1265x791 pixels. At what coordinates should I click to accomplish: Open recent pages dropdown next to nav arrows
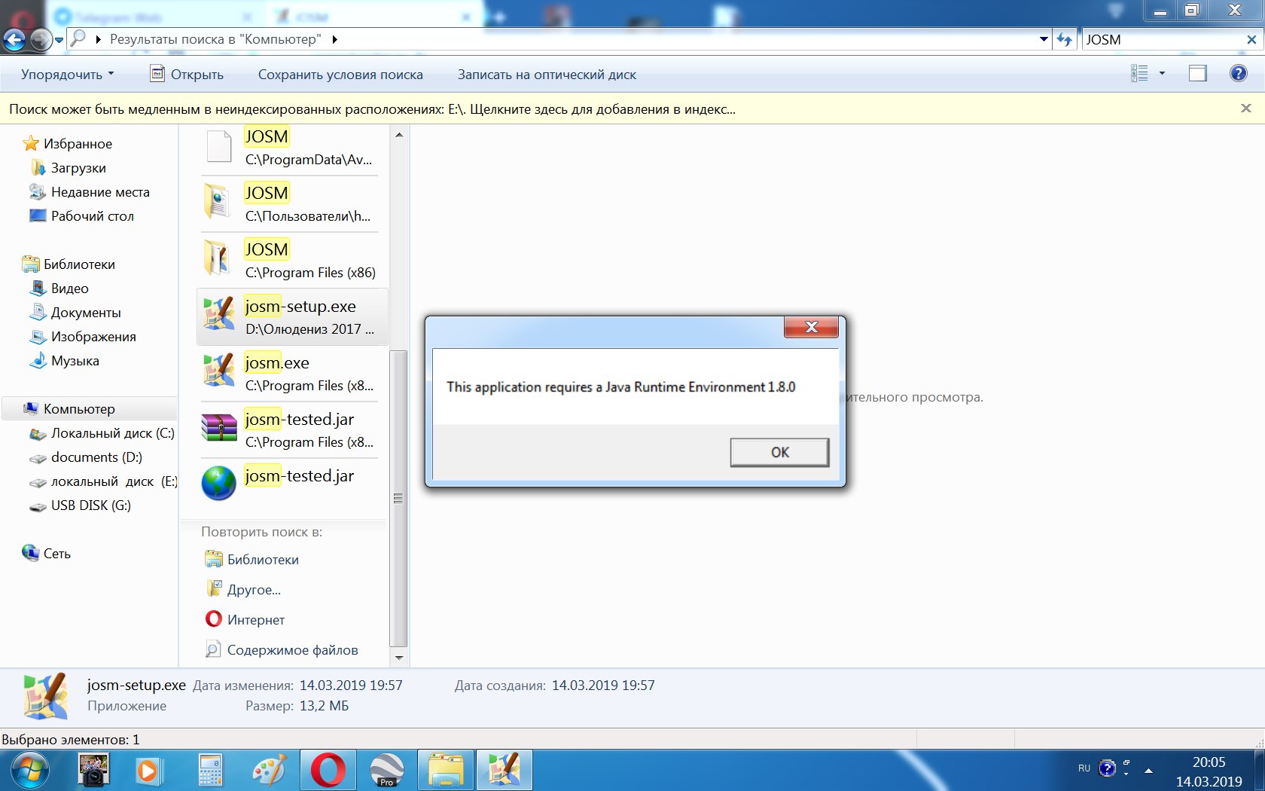coord(59,41)
